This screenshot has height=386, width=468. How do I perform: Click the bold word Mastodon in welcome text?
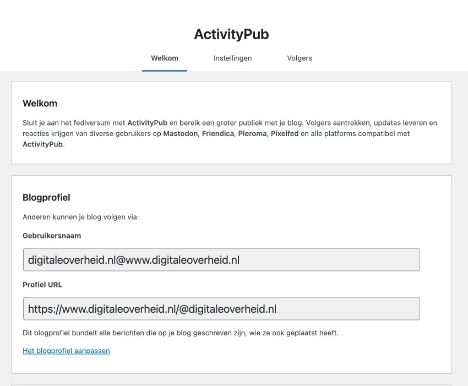180,133
